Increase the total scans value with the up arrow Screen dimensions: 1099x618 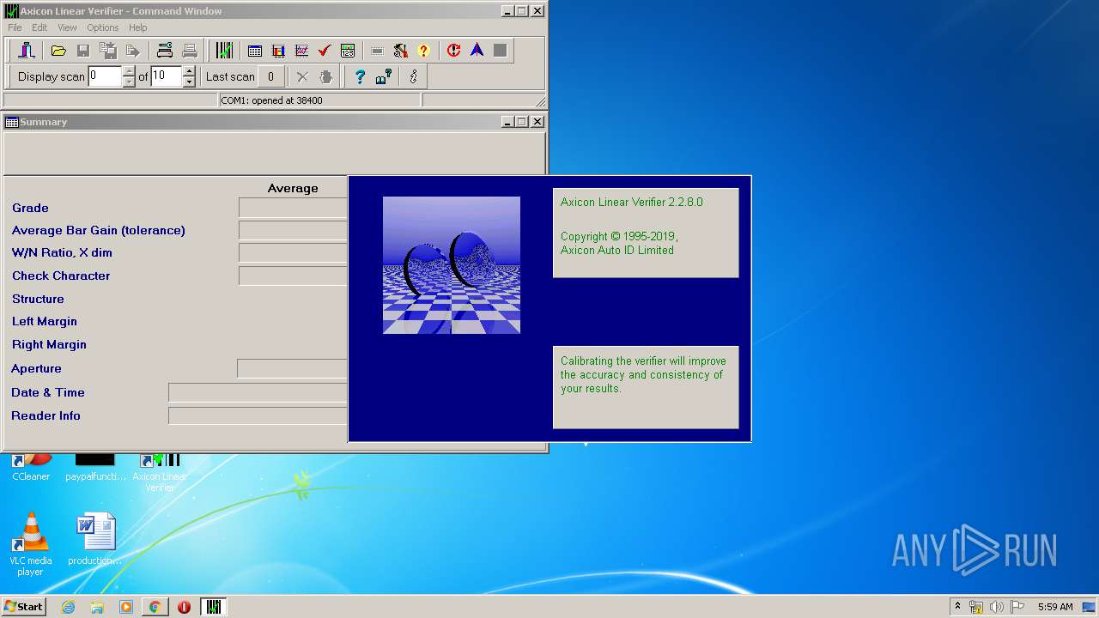[x=189, y=71]
